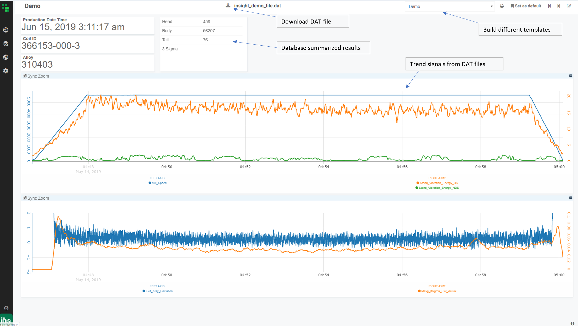
Task: Open the user account icon at bottom left
Action: (6, 308)
